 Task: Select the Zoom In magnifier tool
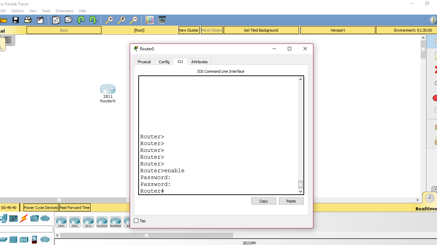pyautogui.click(x=109, y=20)
